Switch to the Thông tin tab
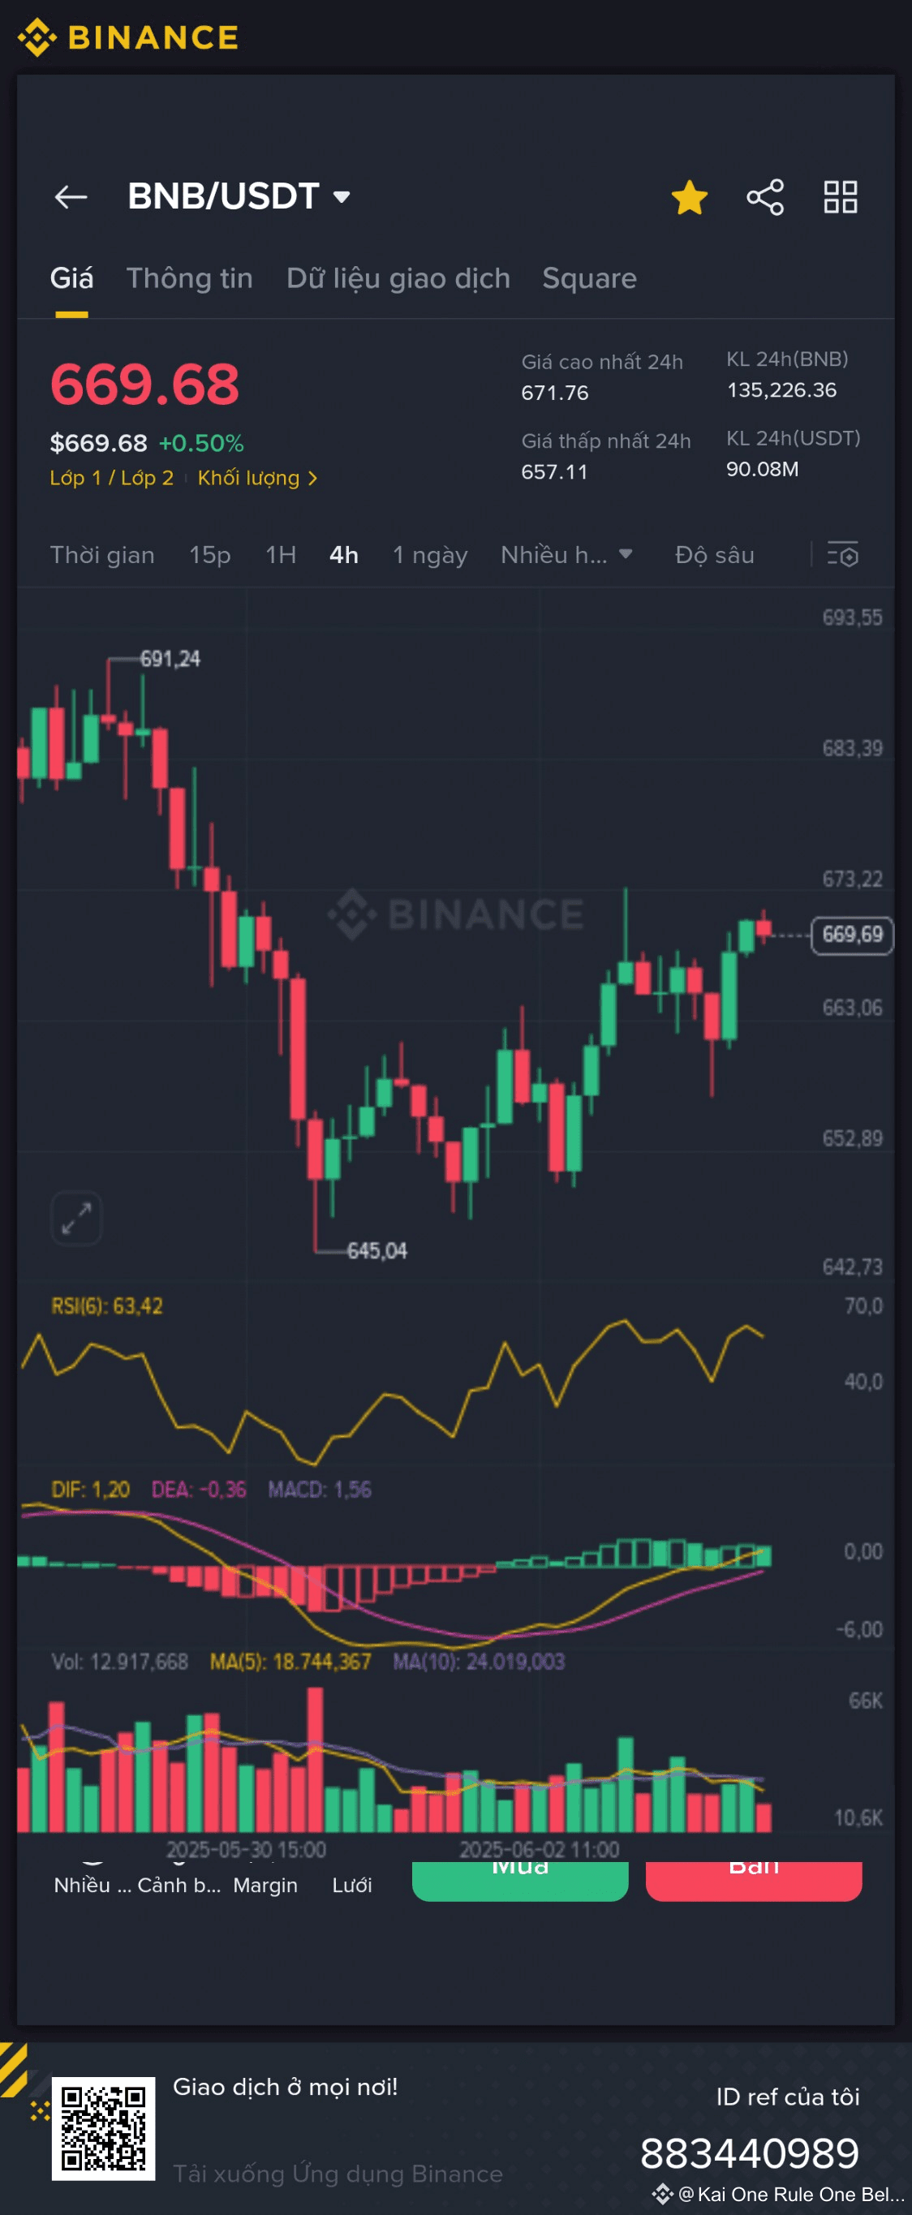Image resolution: width=912 pixels, height=2215 pixels. coord(189,278)
